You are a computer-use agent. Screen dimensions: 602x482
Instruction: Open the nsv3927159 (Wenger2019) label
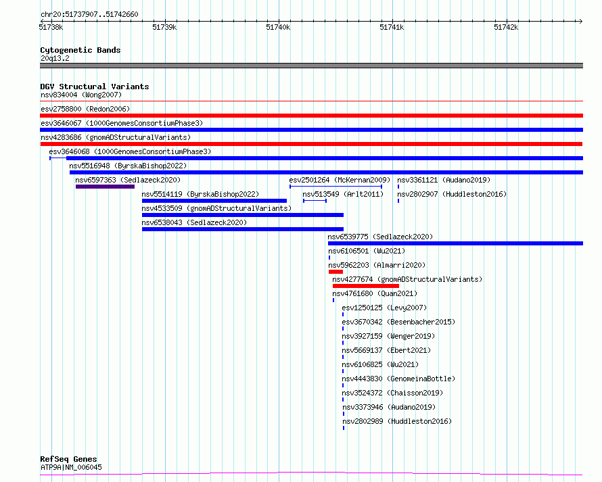388,336
